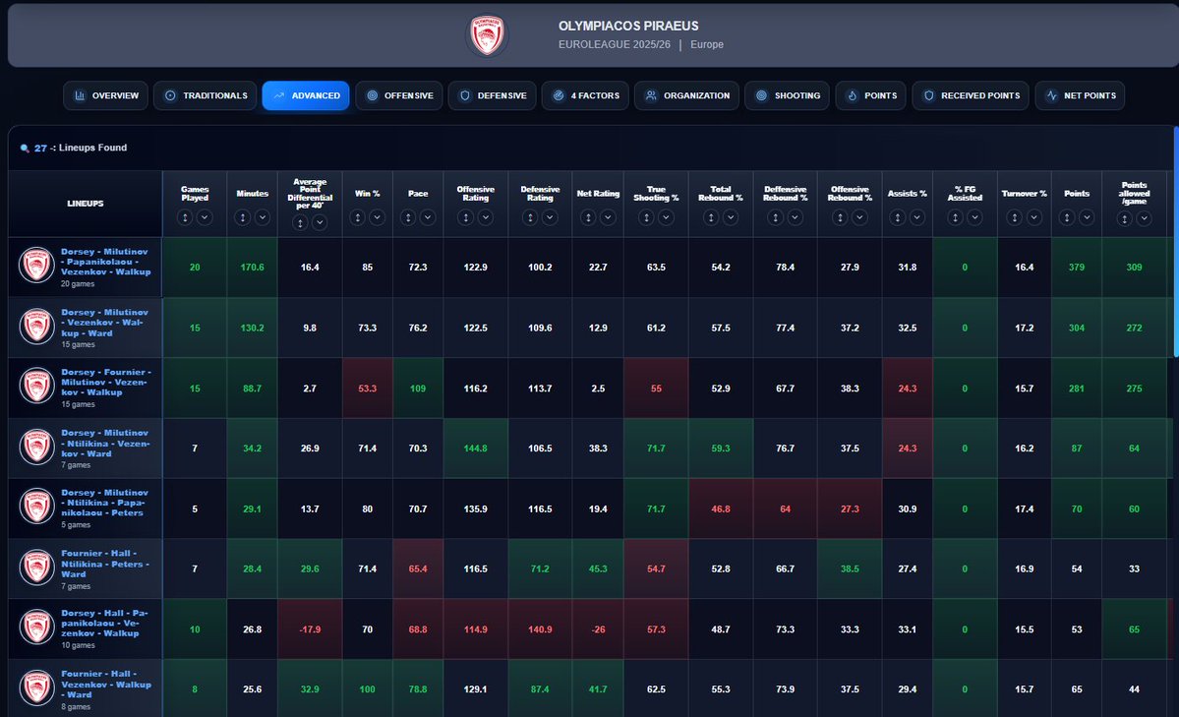Sort lineups by Minutes column
The height and width of the screenshot is (717, 1179).
(242, 217)
